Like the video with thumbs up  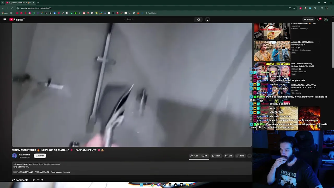(x=194, y=156)
